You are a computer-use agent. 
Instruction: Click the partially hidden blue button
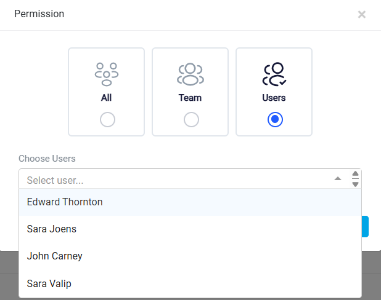[365, 227]
